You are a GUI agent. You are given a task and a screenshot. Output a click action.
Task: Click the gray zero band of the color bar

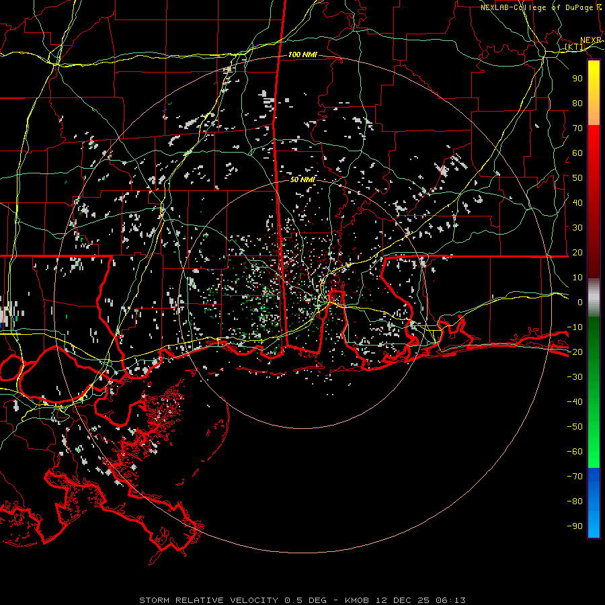pos(594,298)
